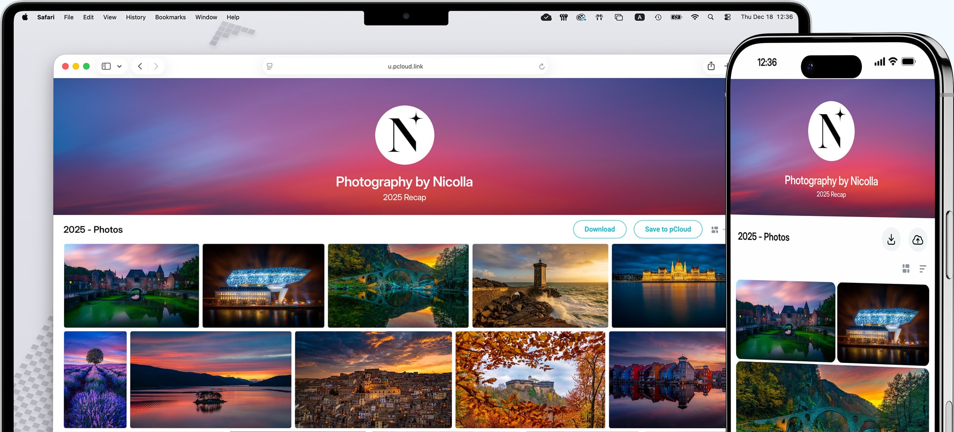Toggle the Safari sidebar
This screenshot has height=432, width=954.
point(106,66)
